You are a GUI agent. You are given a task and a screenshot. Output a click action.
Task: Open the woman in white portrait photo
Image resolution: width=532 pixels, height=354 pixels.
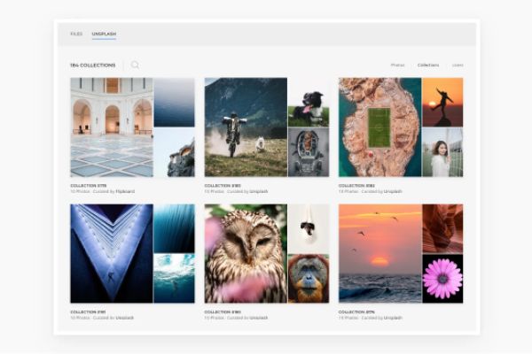pos(442,152)
